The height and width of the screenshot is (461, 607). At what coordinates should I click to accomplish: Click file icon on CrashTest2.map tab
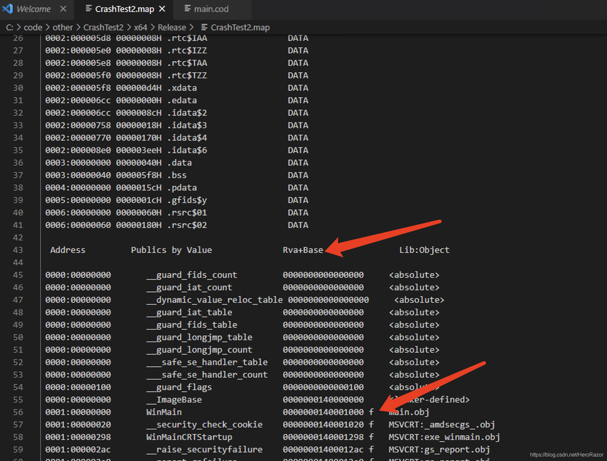88,9
